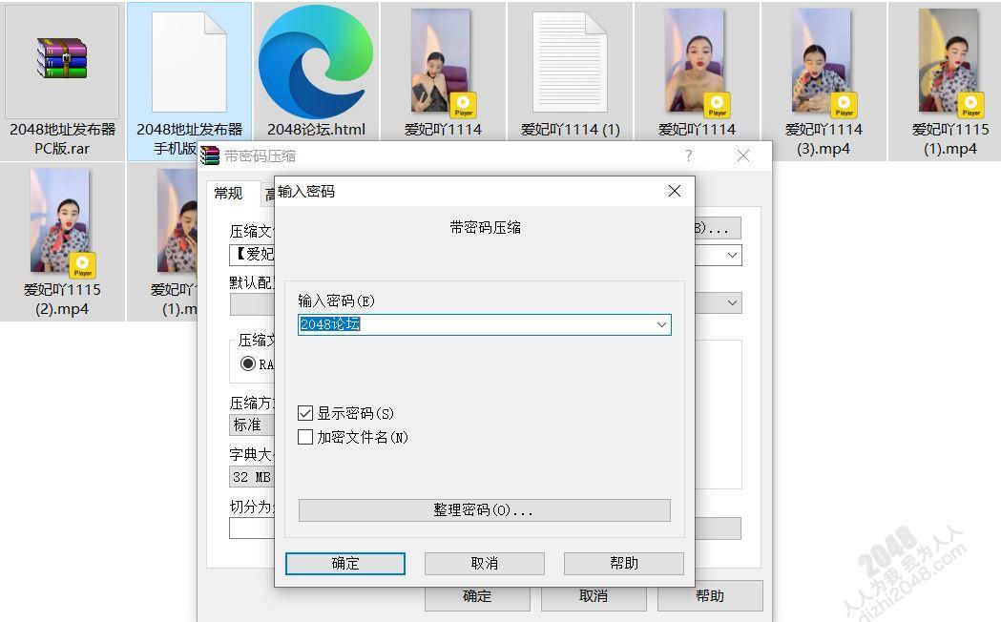Viewport: 1001px width, 622px height.
Task: Enable the 加密文件名(N) checkbox
Action: (x=305, y=437)
